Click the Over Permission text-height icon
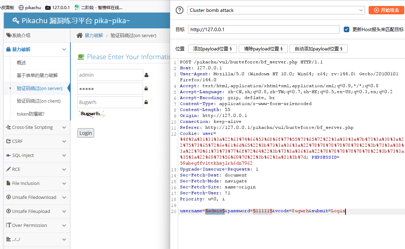Image resolution: width=405 pixels, height=249 pixels. tap(8, 225)
